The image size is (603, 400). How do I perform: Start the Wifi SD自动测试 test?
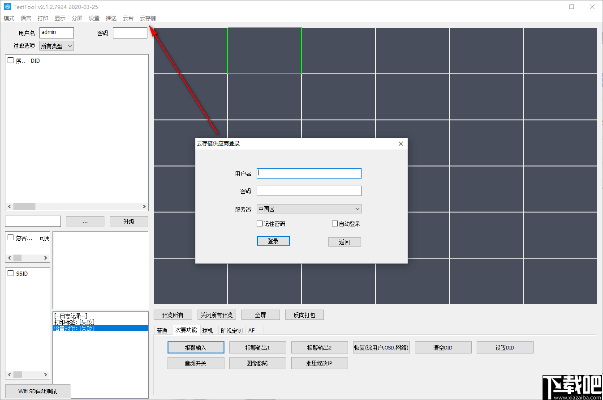click(x=37, y=391)
